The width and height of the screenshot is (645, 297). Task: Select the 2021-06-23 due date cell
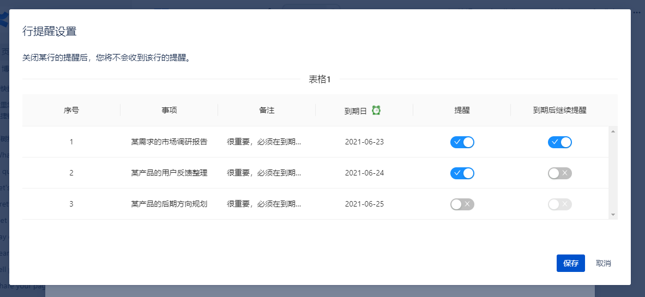(364, 142)
